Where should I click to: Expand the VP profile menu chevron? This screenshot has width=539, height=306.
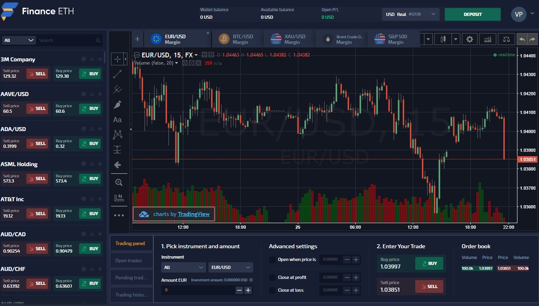(532, 14)
